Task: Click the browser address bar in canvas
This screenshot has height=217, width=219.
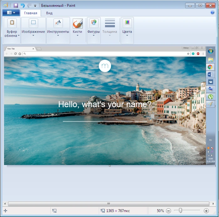Action: coord(106,54)
